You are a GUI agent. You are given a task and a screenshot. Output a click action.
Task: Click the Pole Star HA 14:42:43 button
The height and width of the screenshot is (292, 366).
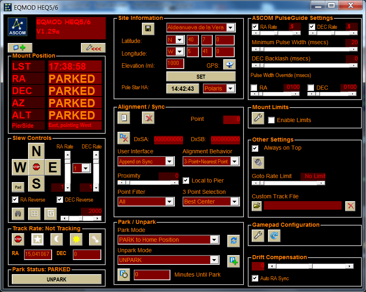[x=183, y=88]
